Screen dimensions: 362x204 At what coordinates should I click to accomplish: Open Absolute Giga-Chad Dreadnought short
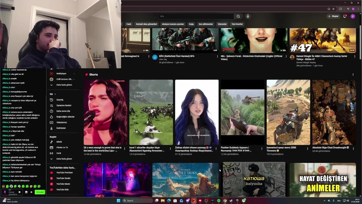(334, 112)
